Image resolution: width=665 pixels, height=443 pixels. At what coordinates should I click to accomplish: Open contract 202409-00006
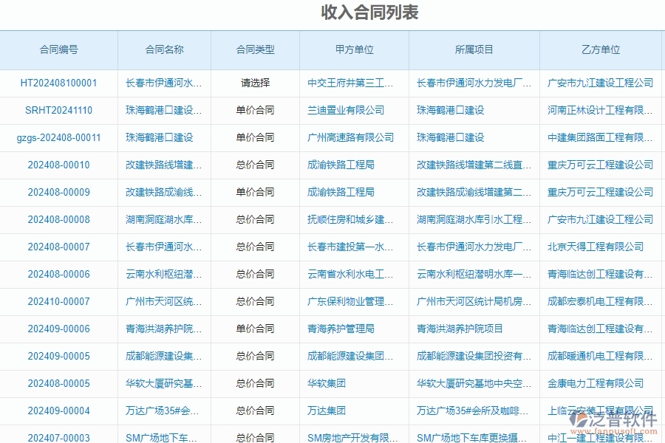[x=61, y=329]
